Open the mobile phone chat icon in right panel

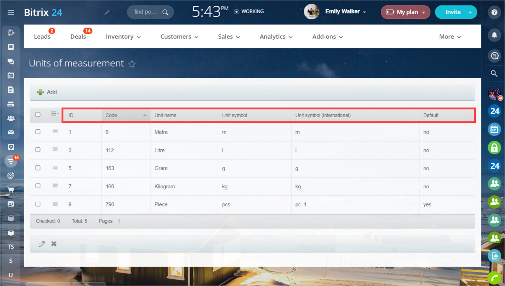(494, 256)
